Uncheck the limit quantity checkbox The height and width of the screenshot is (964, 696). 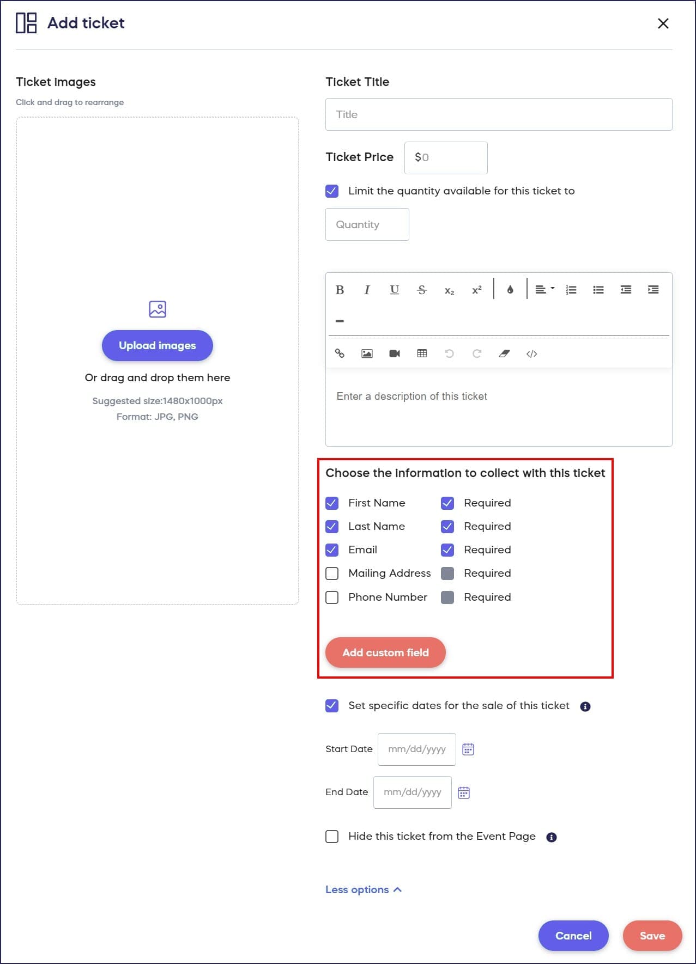[x=332, y=191]
